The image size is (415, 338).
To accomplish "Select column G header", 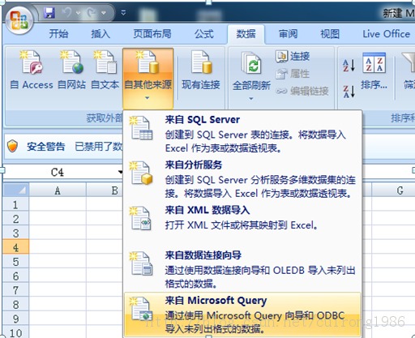I will (x=393, y=190).
